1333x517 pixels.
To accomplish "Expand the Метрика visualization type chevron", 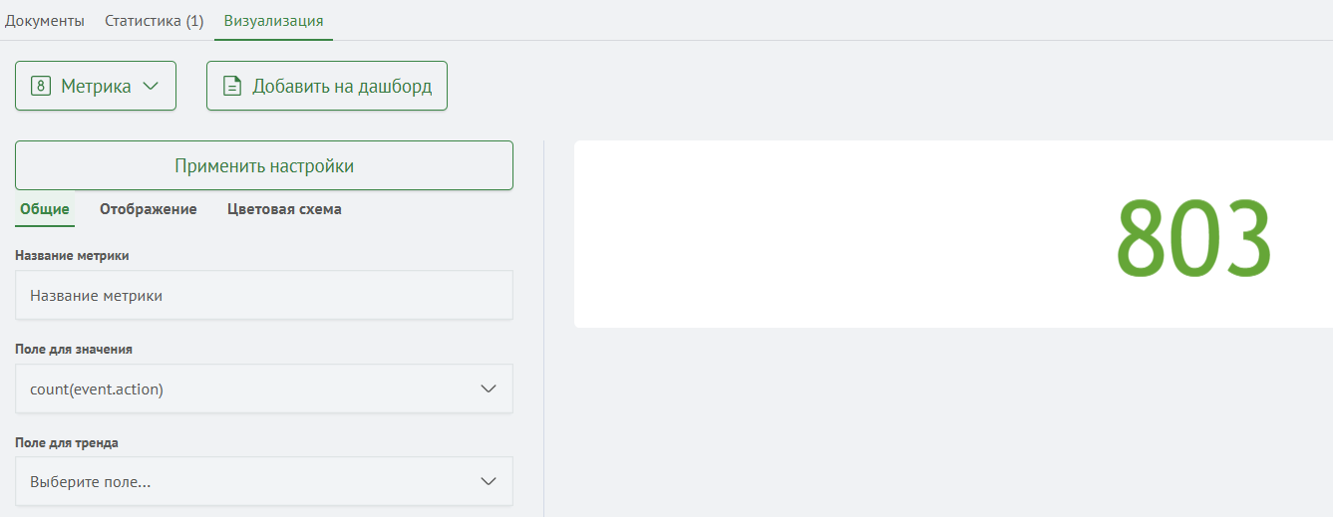I will (x=151, y=86).
